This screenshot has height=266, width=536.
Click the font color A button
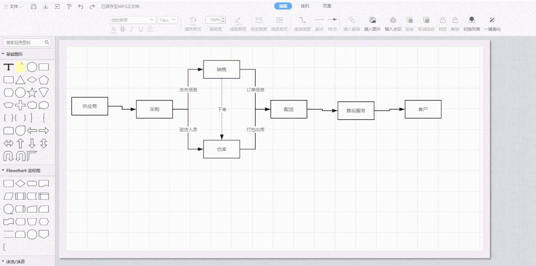tap(114, 29)
